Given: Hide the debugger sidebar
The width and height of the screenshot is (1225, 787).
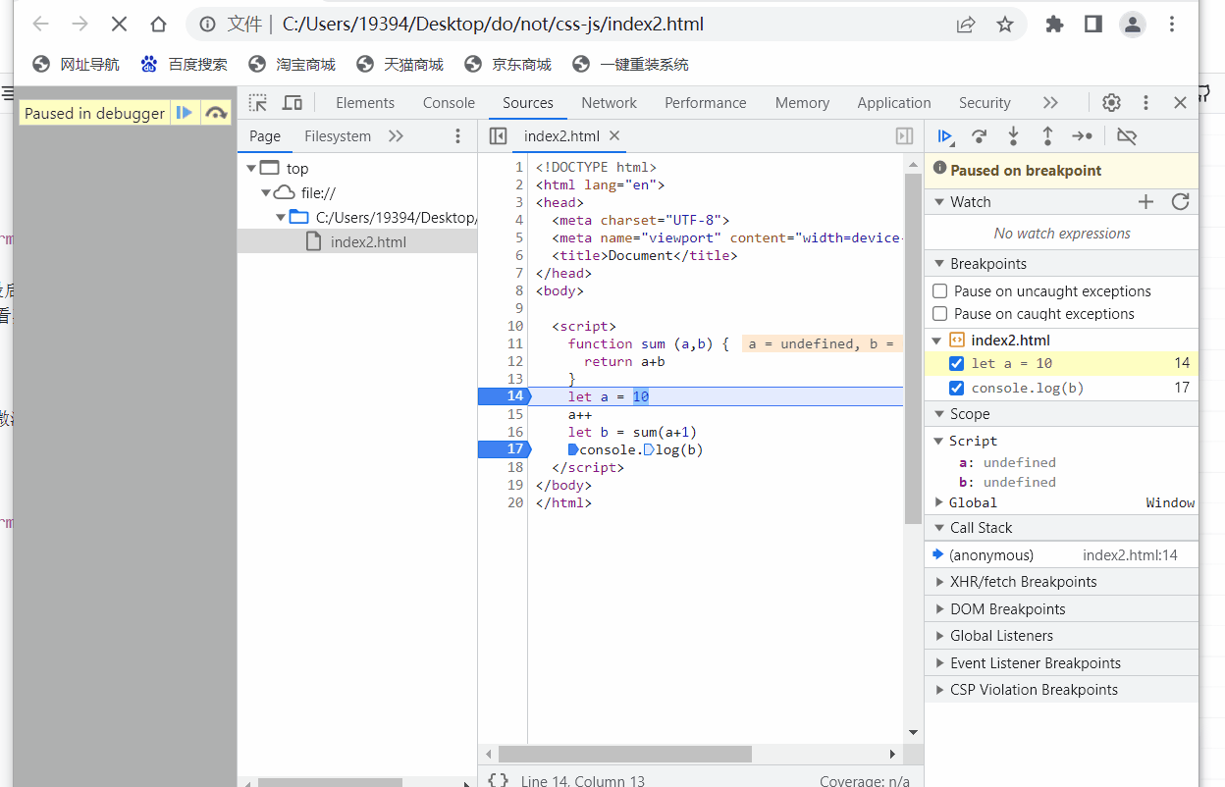Looking at the screenshot, I should [905, 136].
